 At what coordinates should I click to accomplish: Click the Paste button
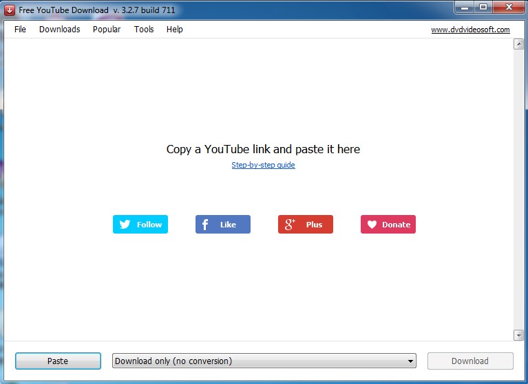pyautogui.click(x=58, y=361)
